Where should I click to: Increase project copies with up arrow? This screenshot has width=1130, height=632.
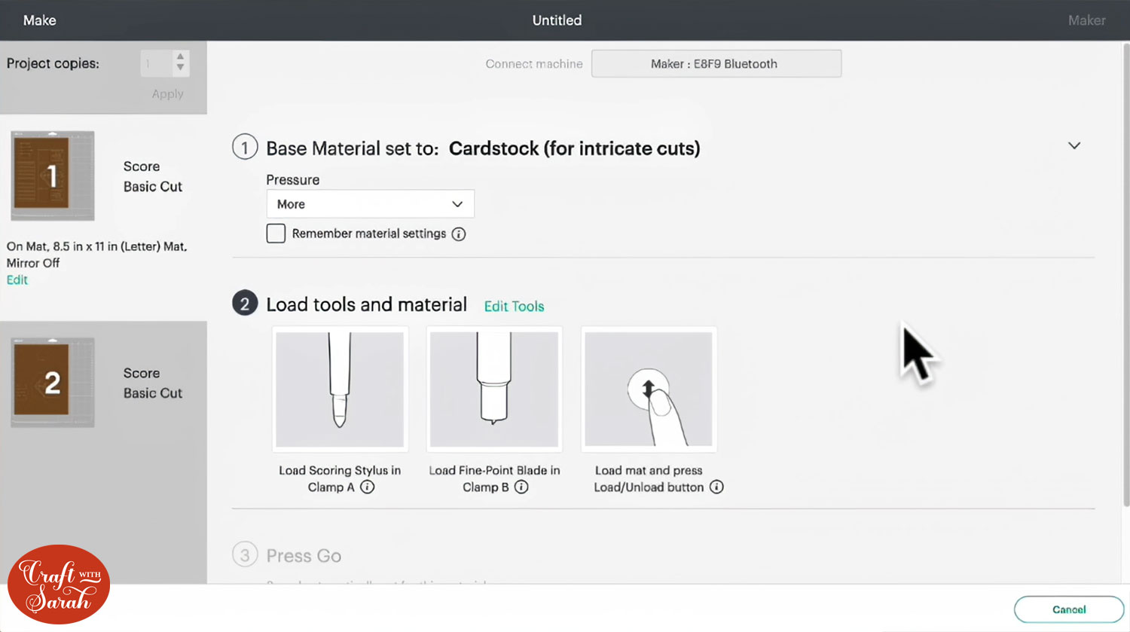(x=180, y=57)
